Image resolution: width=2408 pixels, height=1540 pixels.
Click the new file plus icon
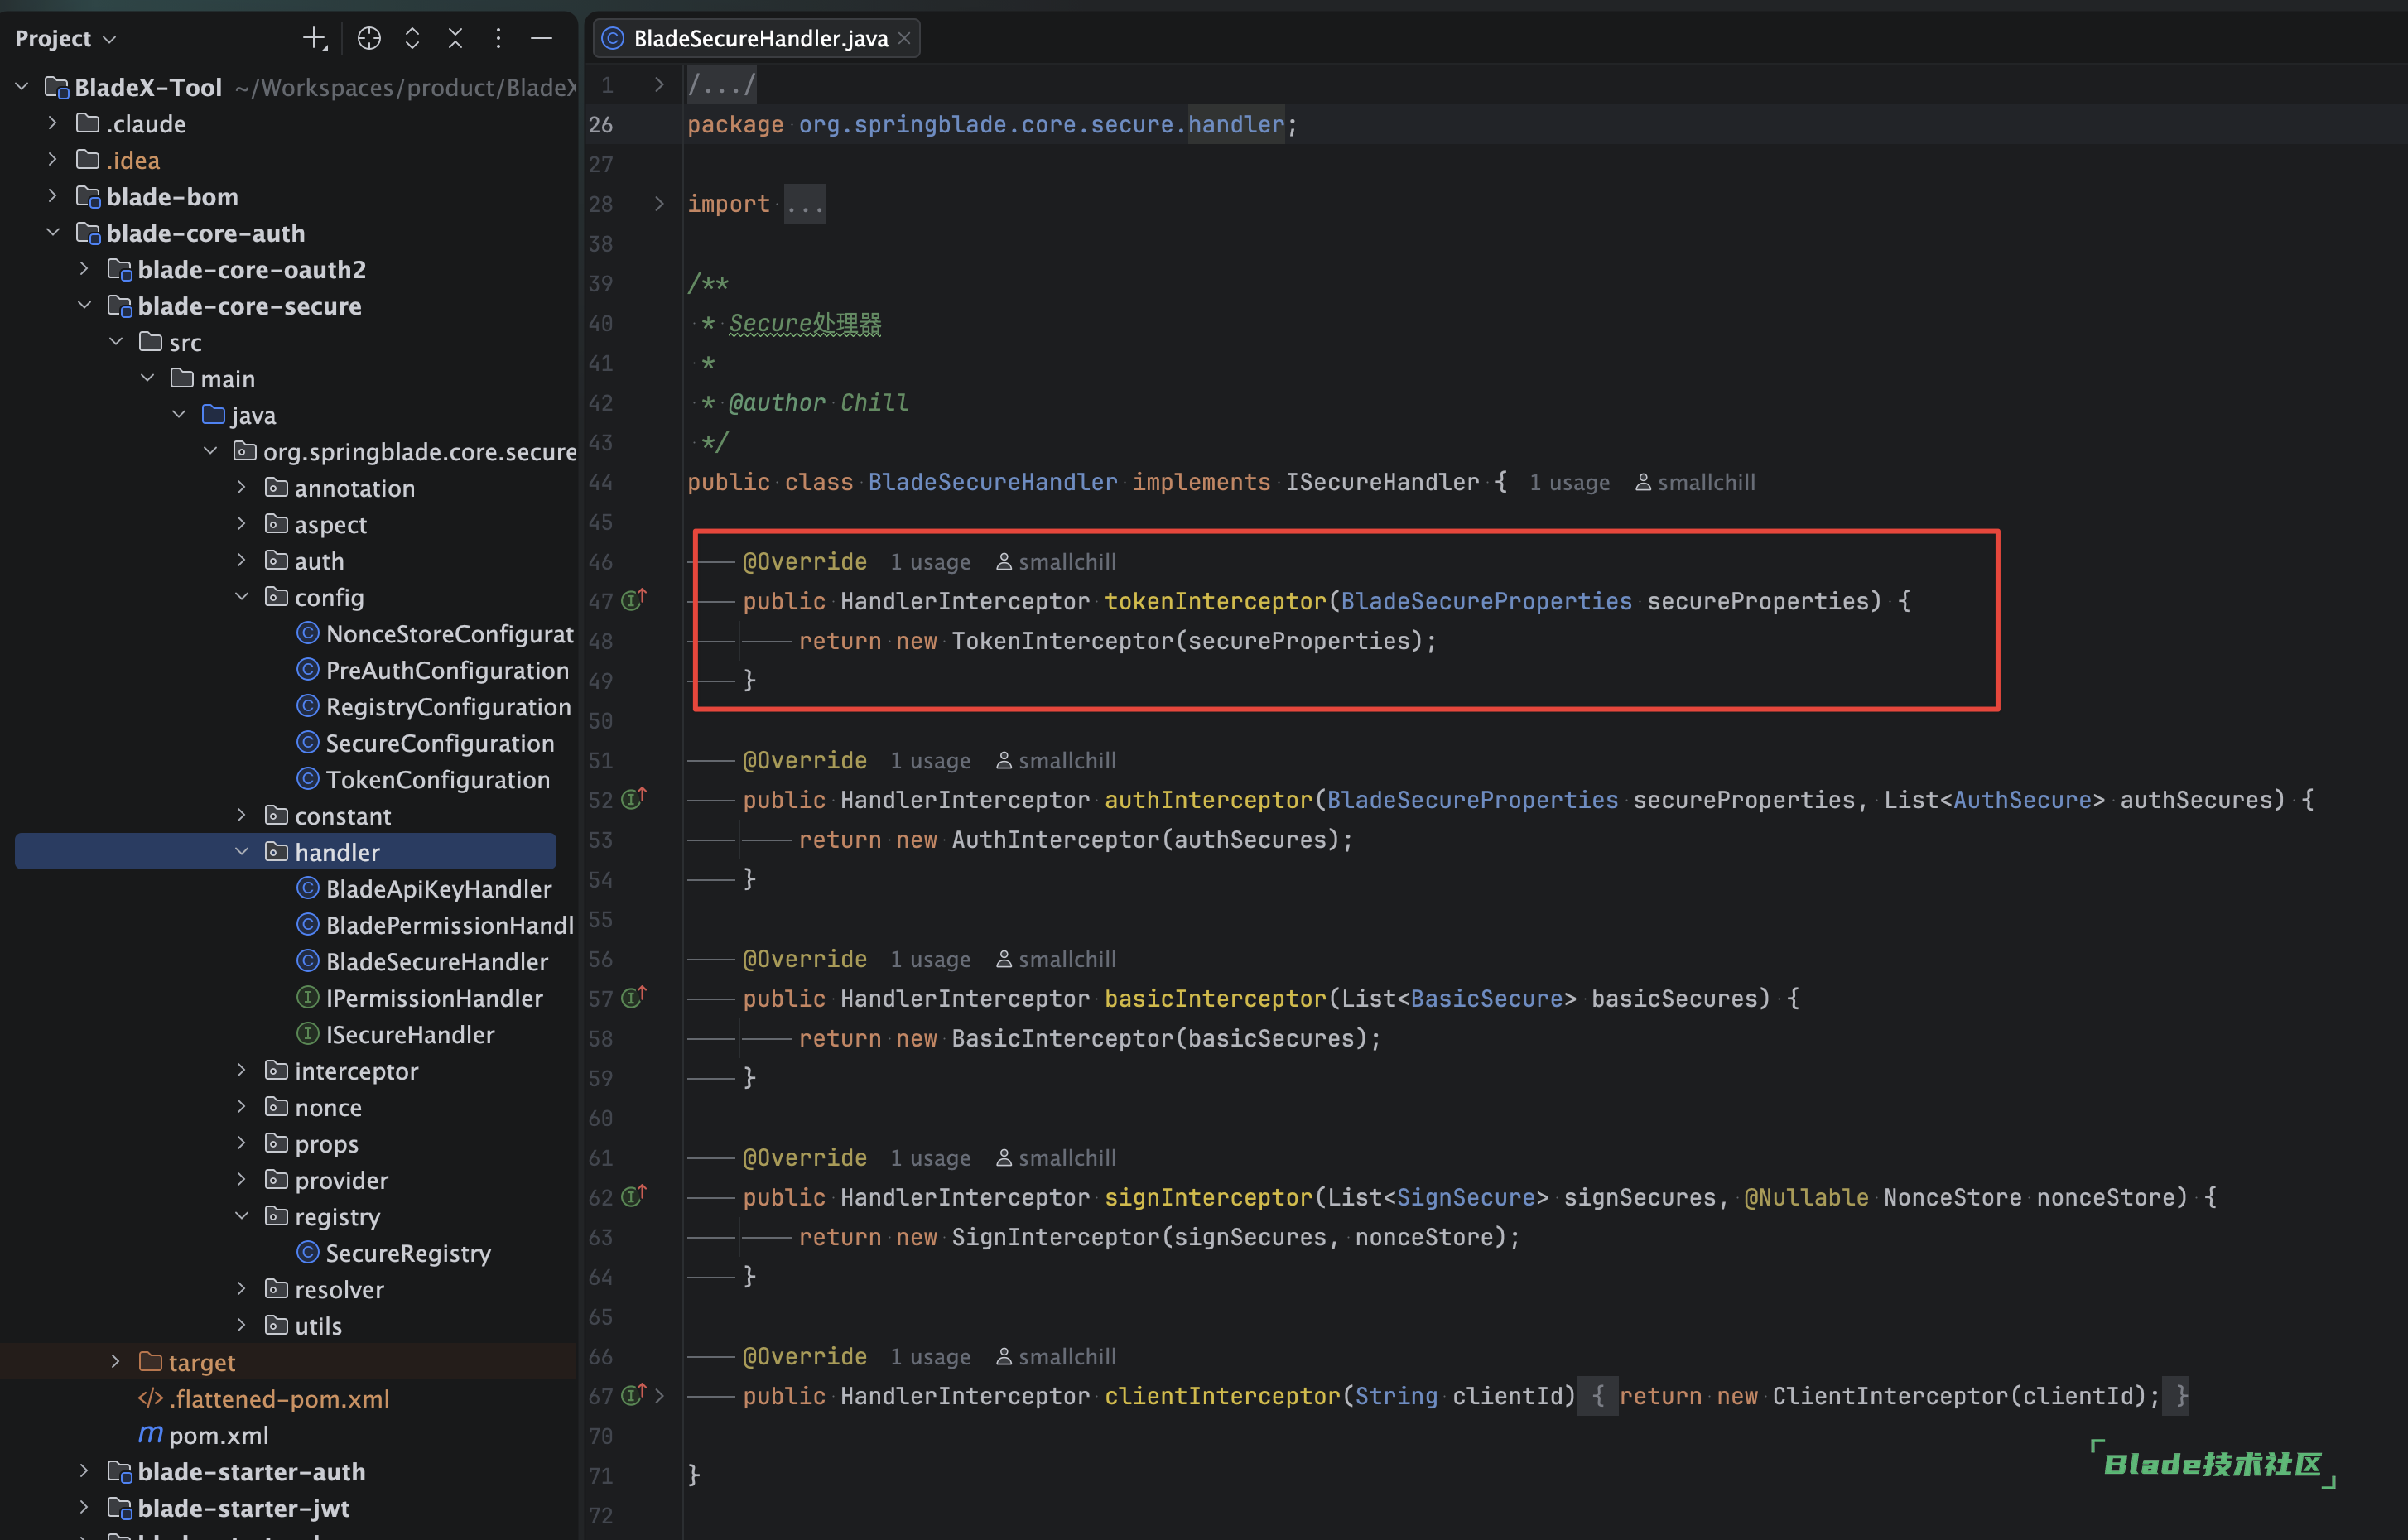point(314,38)
